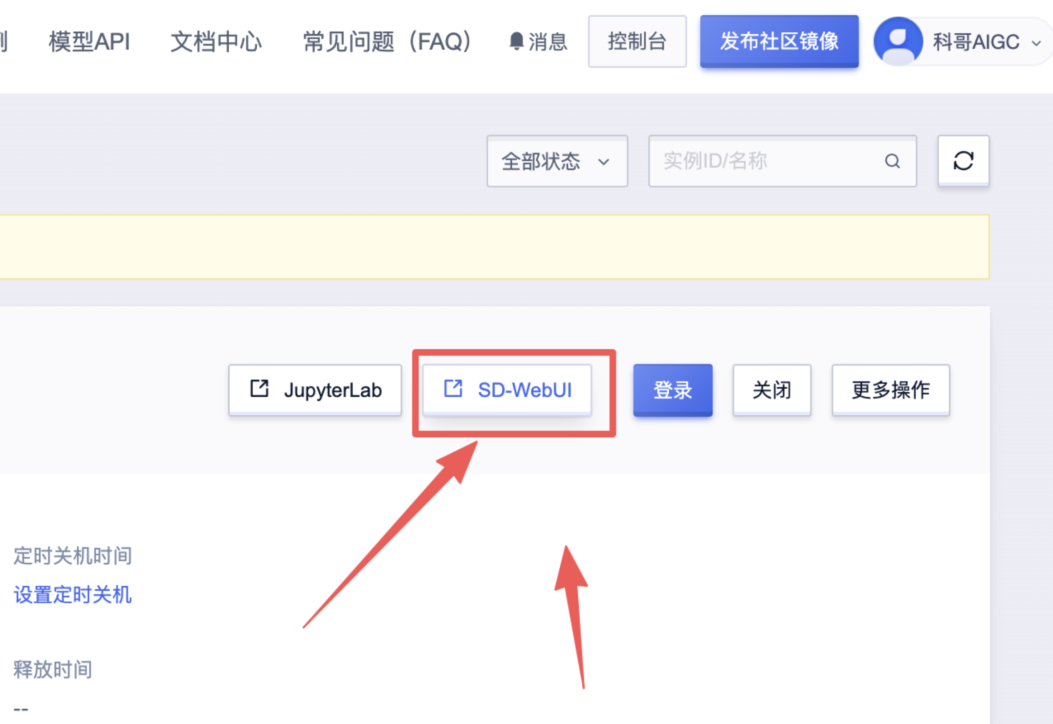Click the JupyterLab external-link icon
Screen dimensions: 1053x724
[x=260, y=389]
